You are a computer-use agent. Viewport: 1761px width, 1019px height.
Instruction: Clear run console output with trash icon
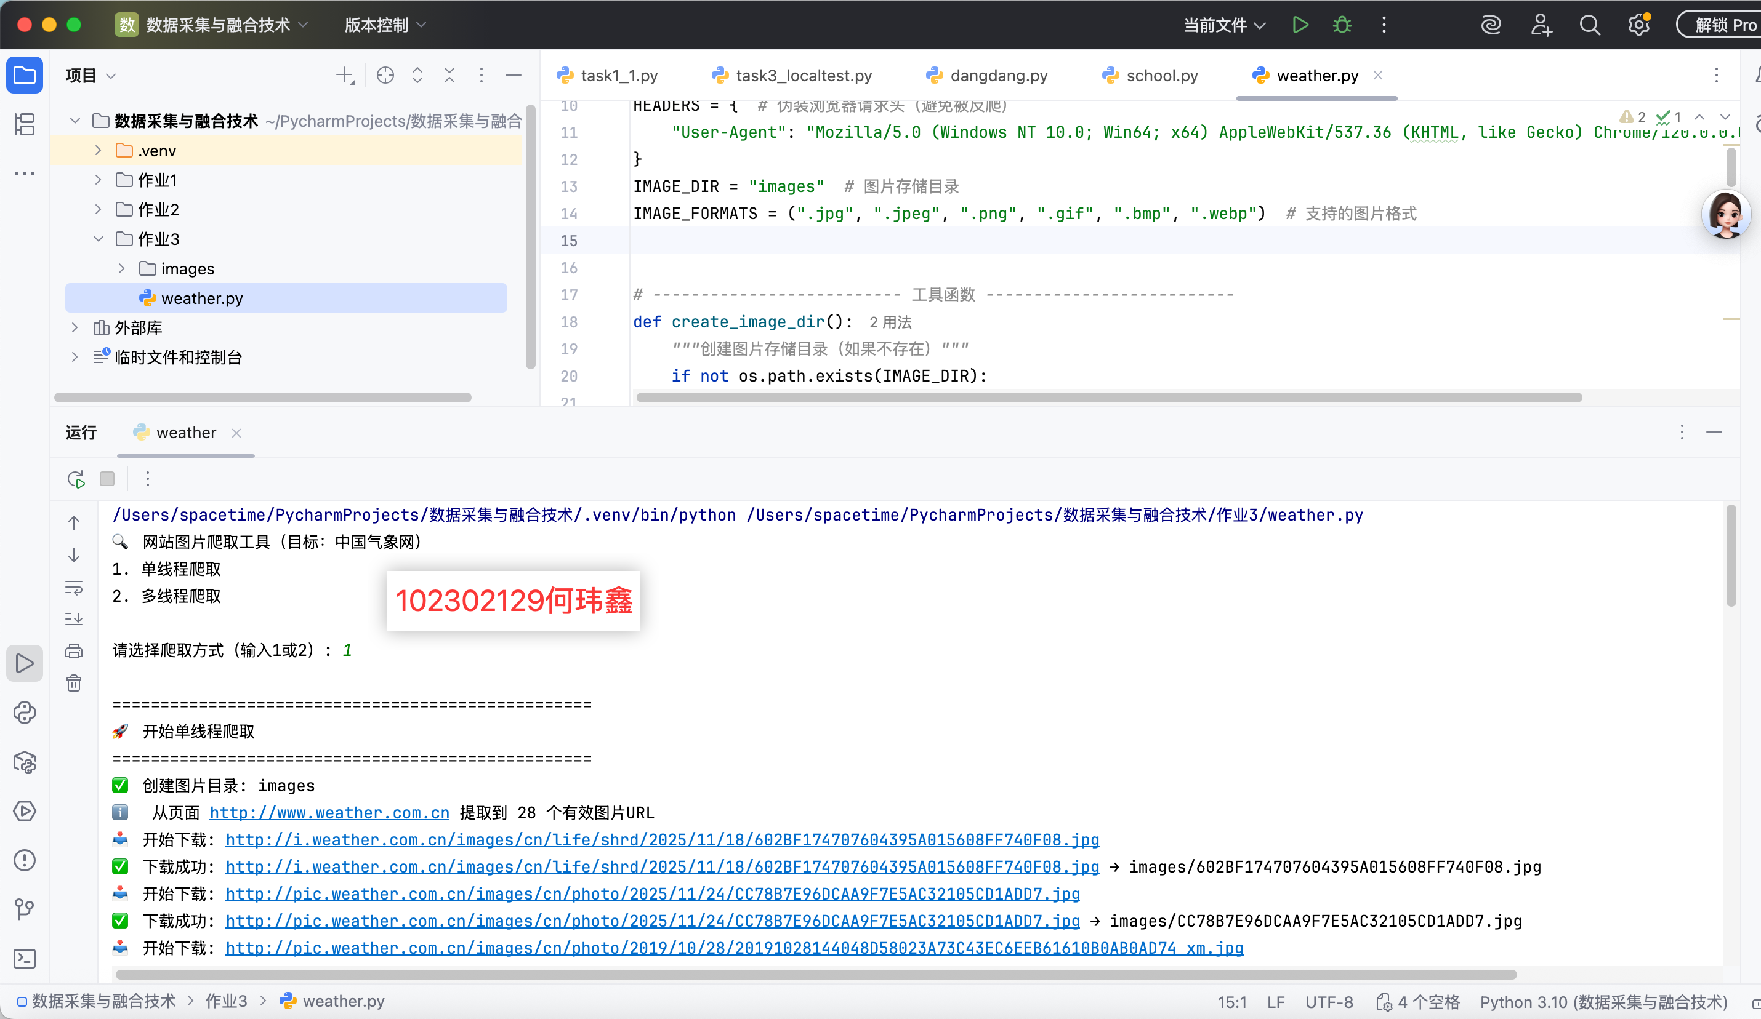coord(74,683)
